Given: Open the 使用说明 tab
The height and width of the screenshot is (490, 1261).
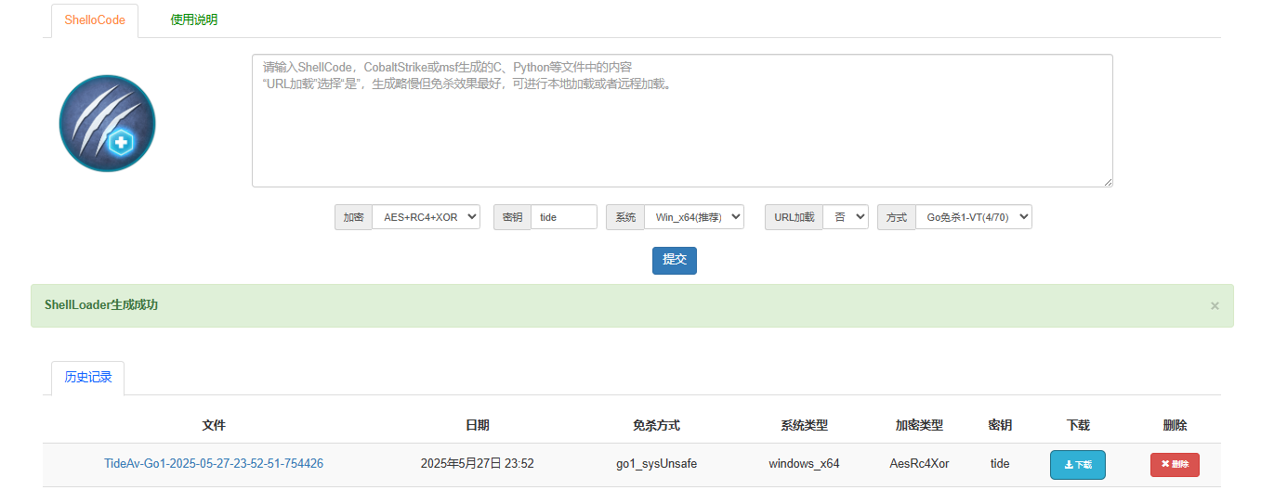Looking at the screenshot, I should click(x=194, y=20).
